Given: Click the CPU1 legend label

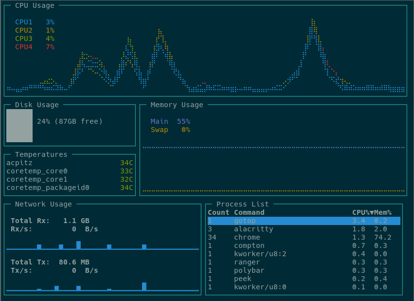Looking at the screenshot, I should point(23,22).
